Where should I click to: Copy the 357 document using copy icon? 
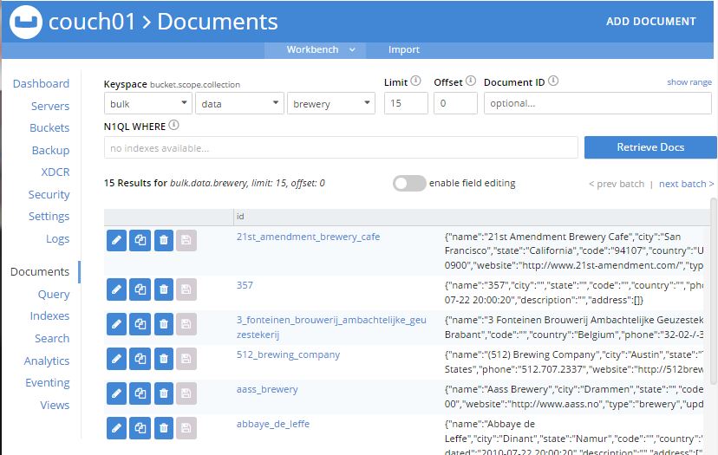coord(140,289)
